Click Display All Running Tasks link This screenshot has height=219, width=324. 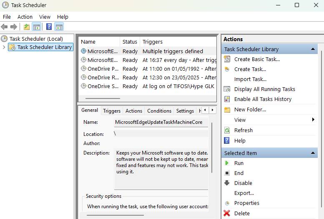[x=264, y=89]
